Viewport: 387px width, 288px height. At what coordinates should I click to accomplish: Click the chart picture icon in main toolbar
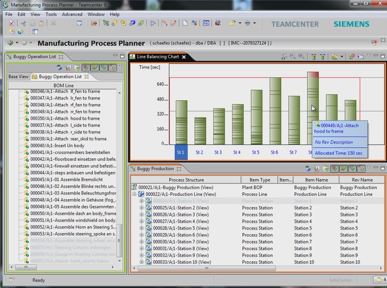pyautogui.click(x=206, y=23)
